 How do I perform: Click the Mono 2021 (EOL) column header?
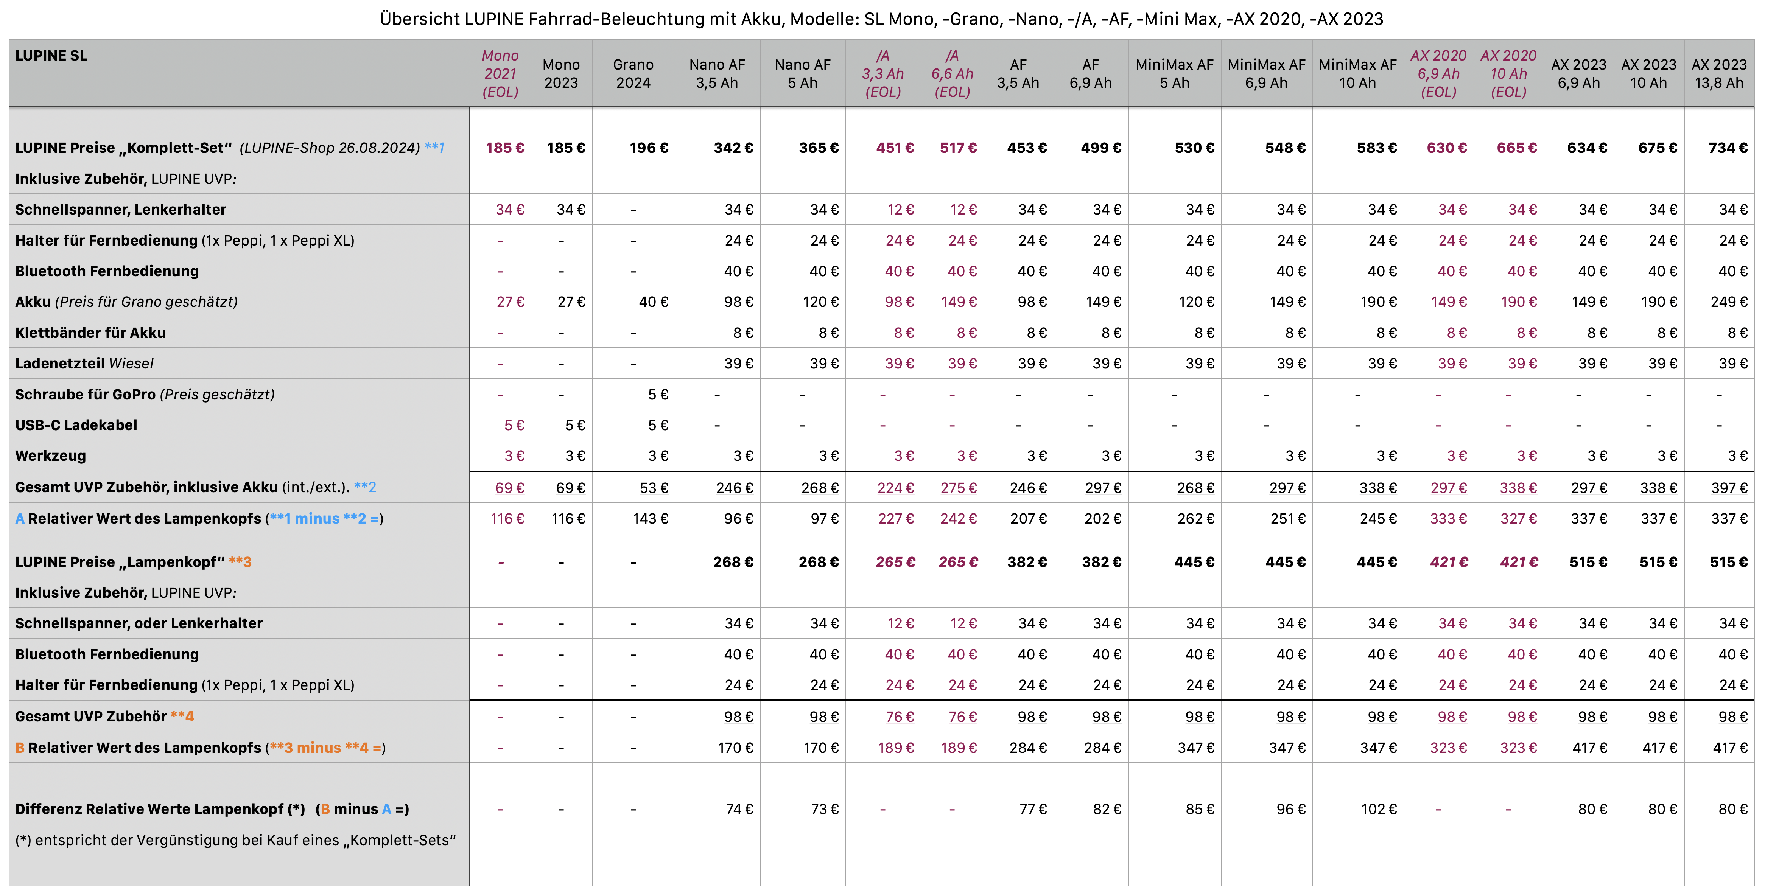click(500, 73)
